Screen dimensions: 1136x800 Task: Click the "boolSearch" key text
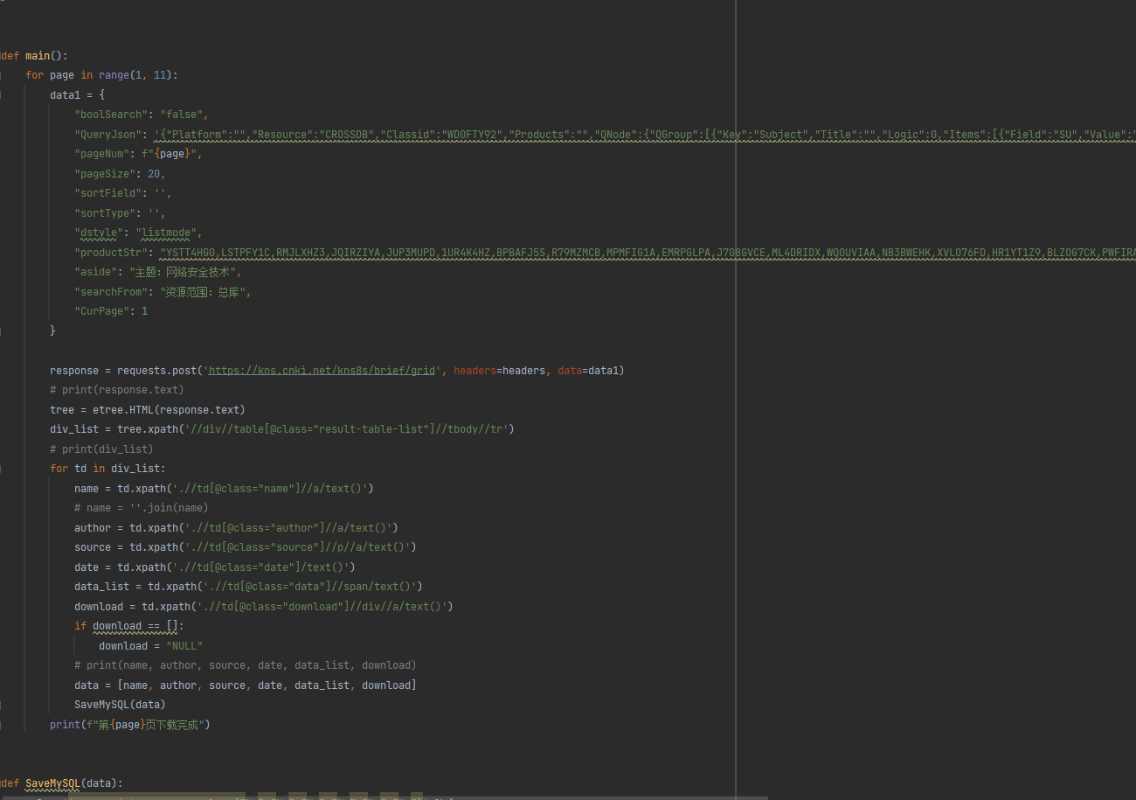pyautogui.click(x=111, y=115)
